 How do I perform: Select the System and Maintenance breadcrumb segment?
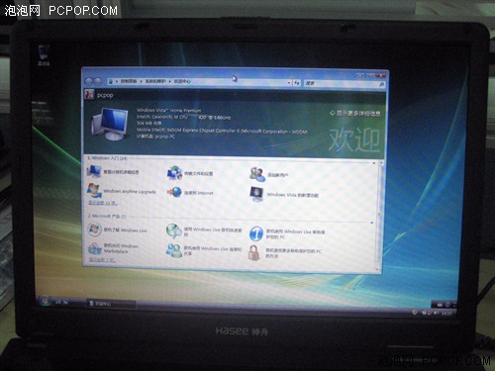155,81
